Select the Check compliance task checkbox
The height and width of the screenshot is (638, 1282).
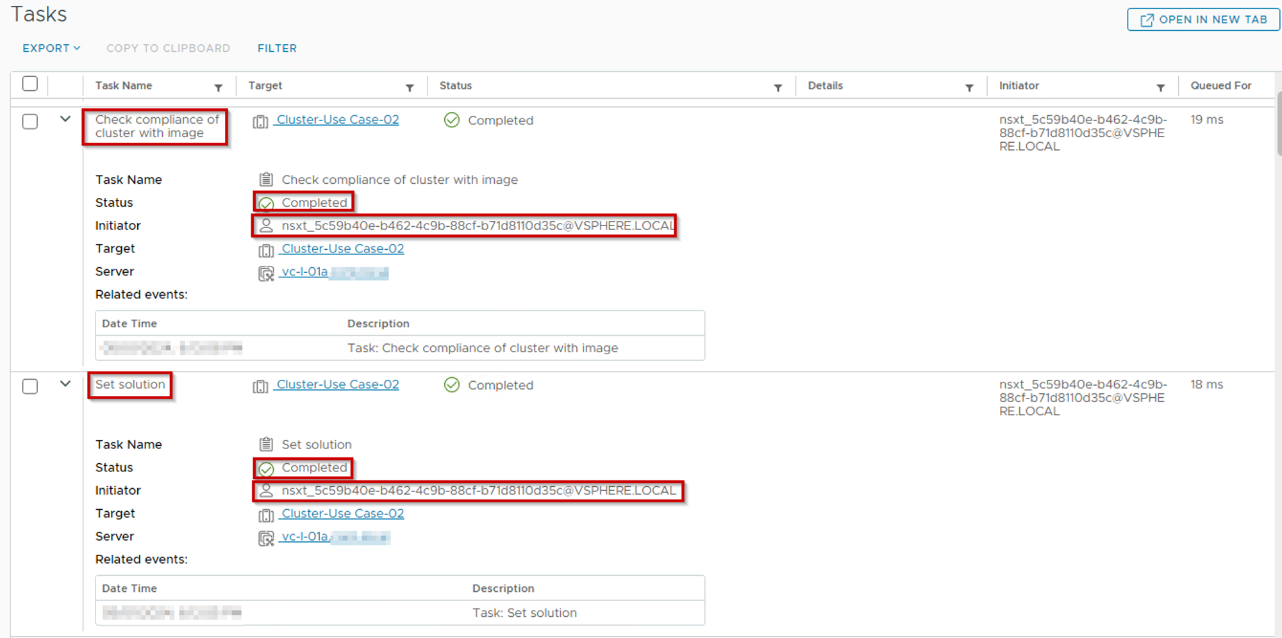click(30, 122)
